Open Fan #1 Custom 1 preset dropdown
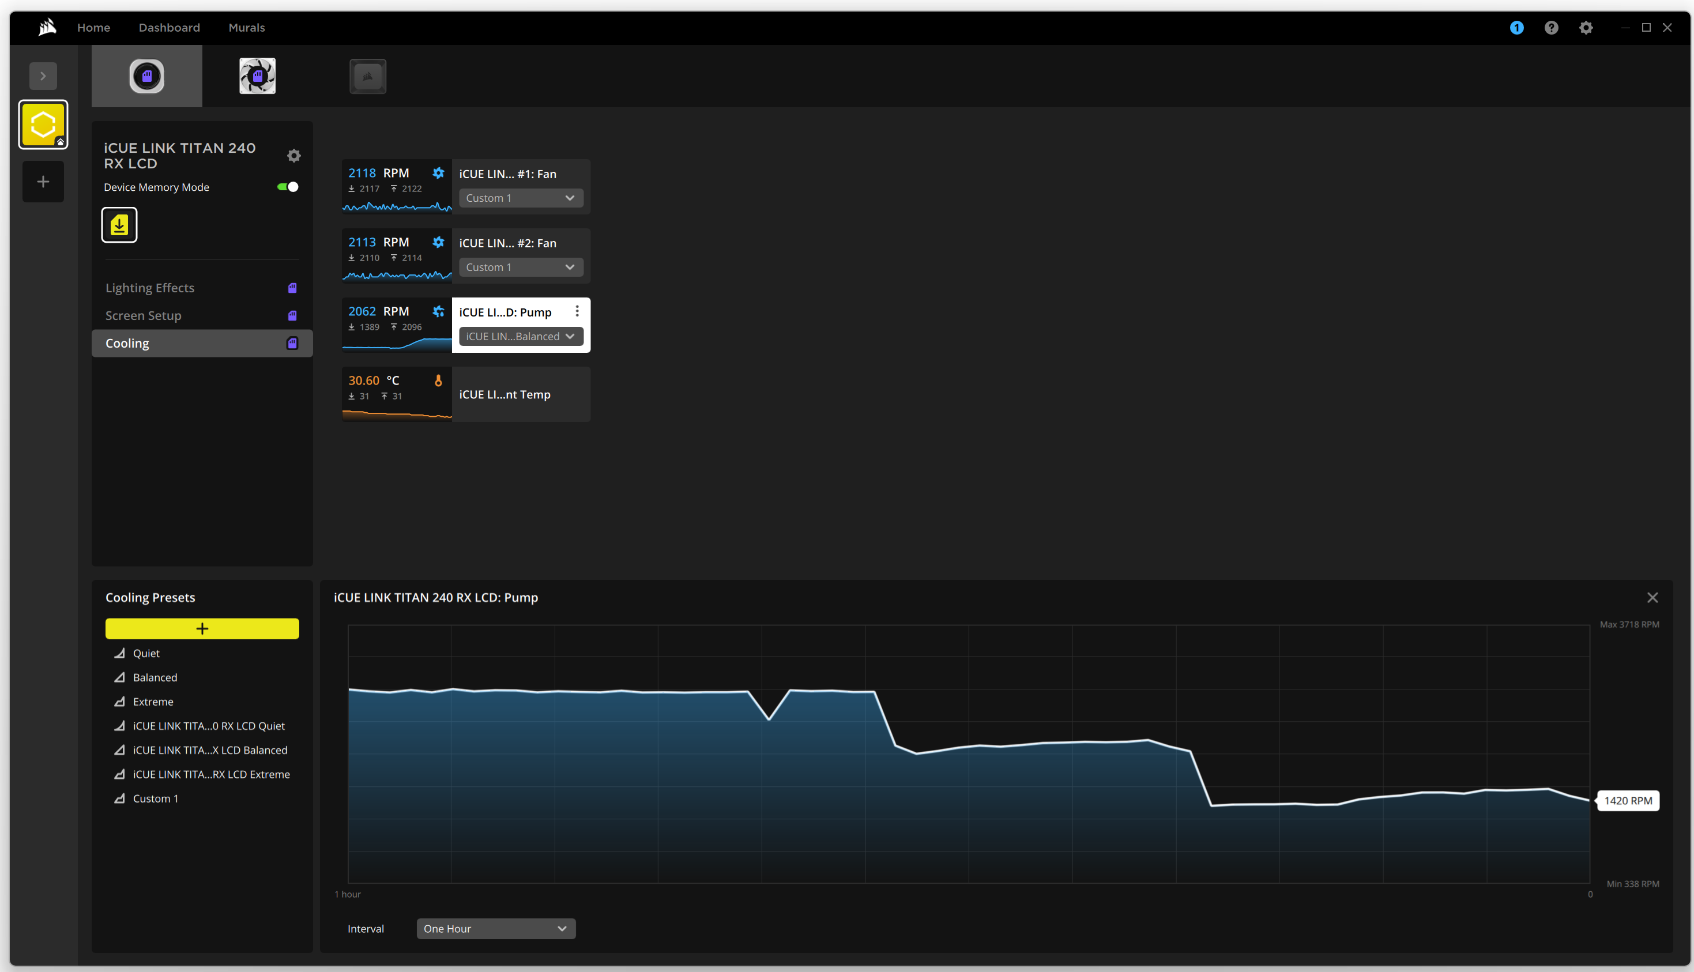 tap(521, 198)
